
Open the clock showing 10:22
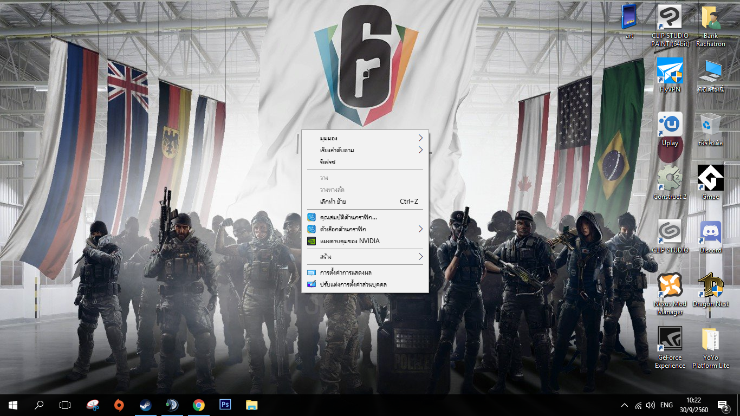point(693,405)
